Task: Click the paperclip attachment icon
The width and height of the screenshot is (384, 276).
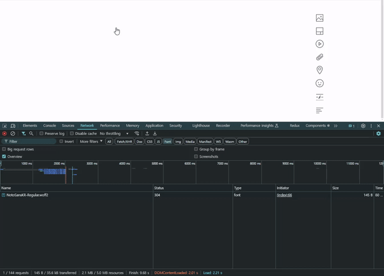Action: click(x=319, y=57)
